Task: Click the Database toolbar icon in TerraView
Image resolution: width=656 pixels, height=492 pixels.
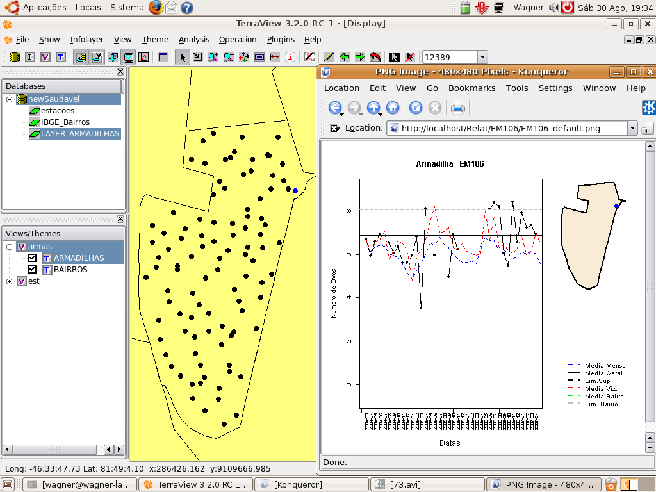Action: 14,57
